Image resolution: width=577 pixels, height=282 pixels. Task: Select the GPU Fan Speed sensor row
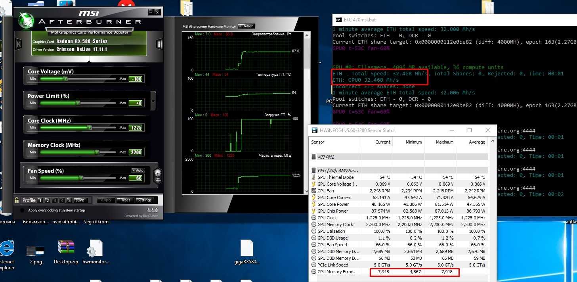click(399, 245)
